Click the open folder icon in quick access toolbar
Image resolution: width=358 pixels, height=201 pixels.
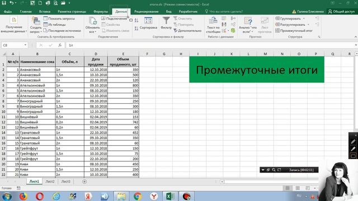(63, 3)
